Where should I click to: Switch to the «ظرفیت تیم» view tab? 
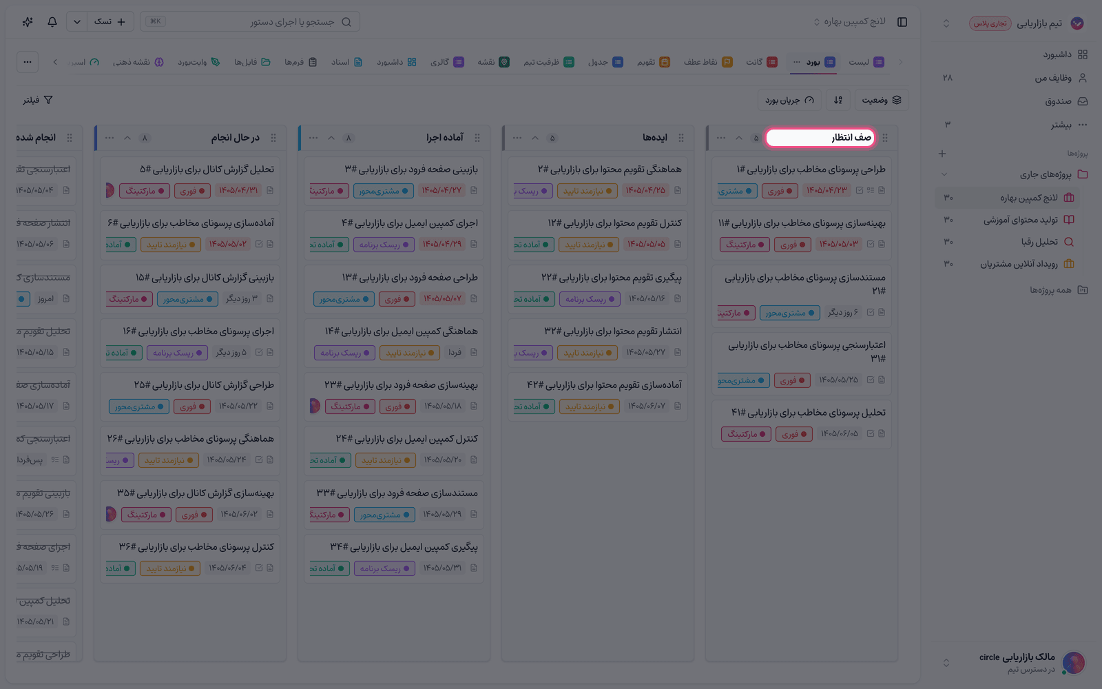548,62
